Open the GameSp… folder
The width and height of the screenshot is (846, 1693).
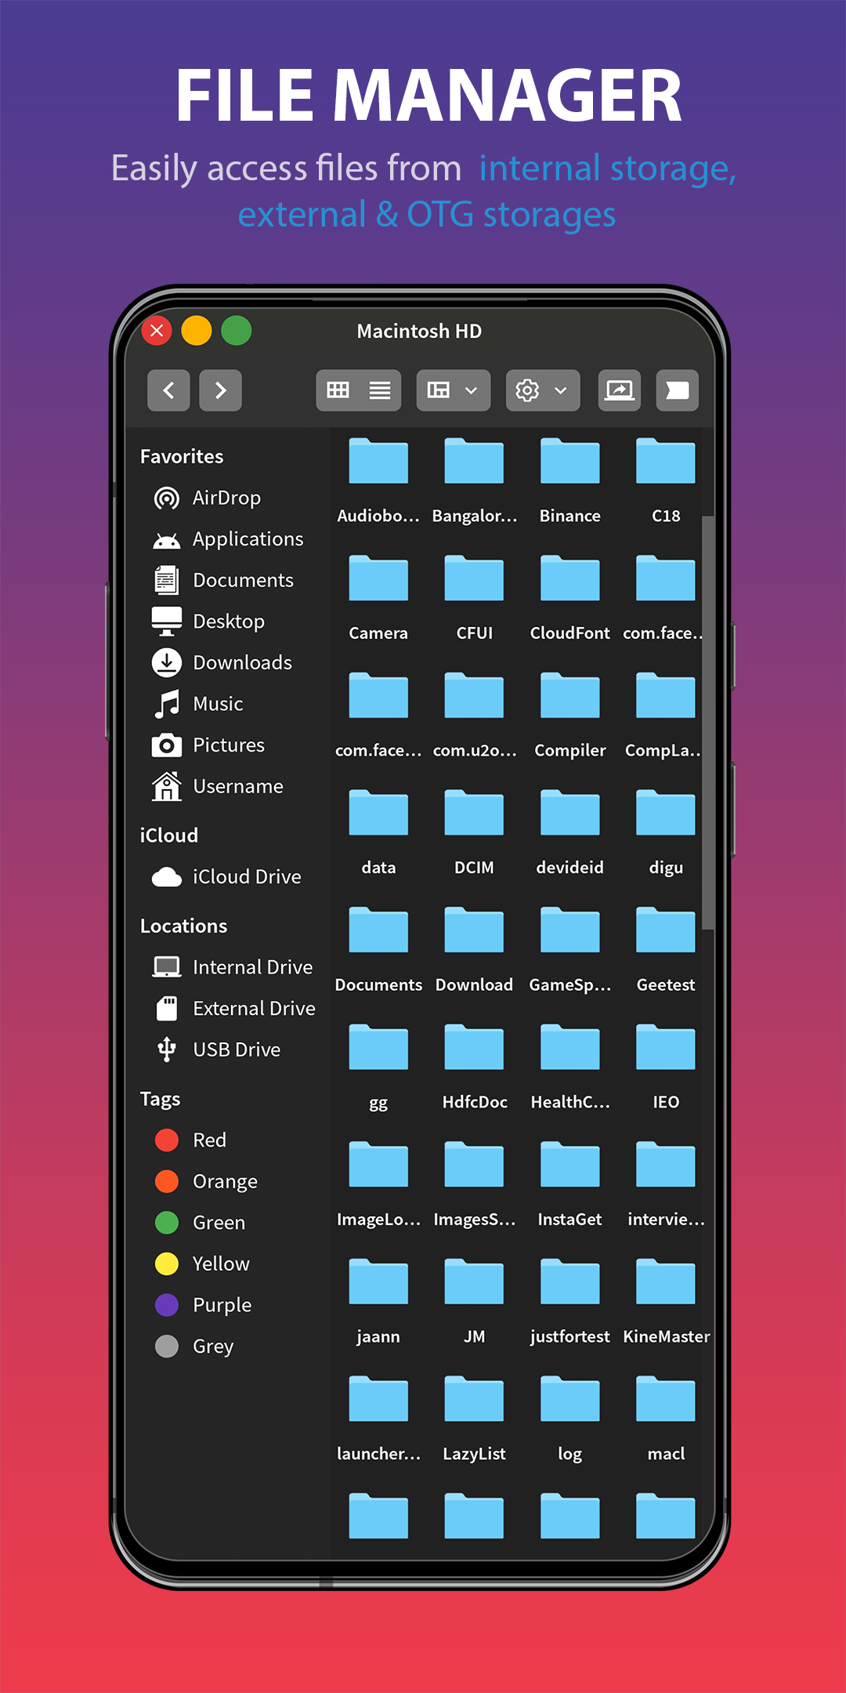570,949
